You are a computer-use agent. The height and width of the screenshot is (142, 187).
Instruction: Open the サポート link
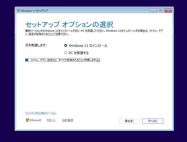point(51,120)
